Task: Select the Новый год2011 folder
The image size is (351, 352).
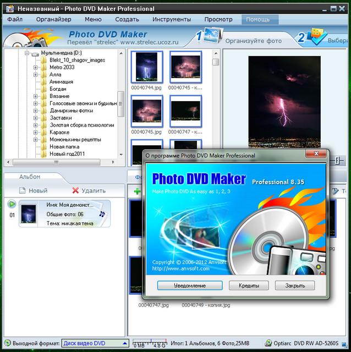Action: [67, 154]
